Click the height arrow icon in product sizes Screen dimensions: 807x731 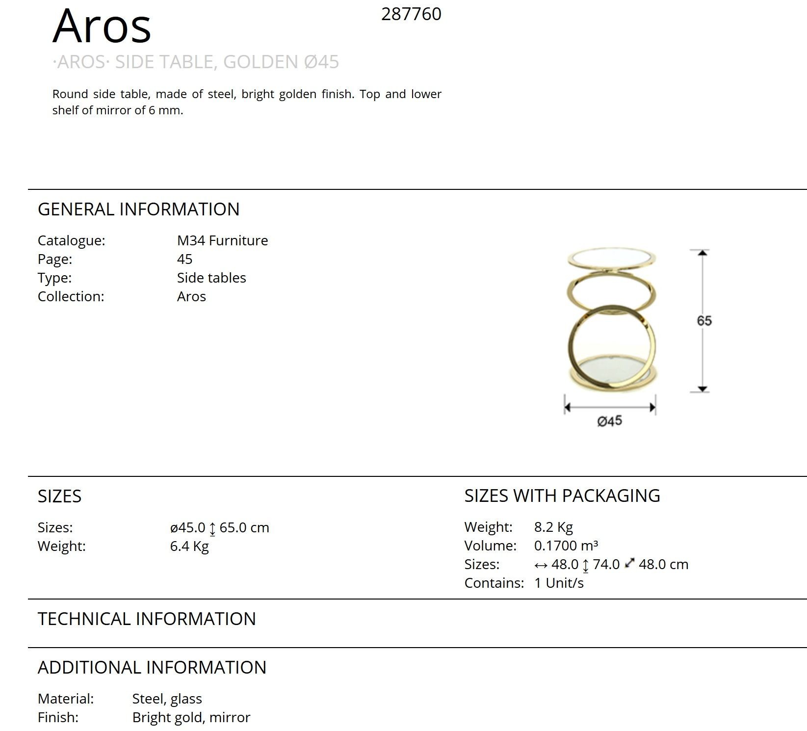tap(212, 529)
